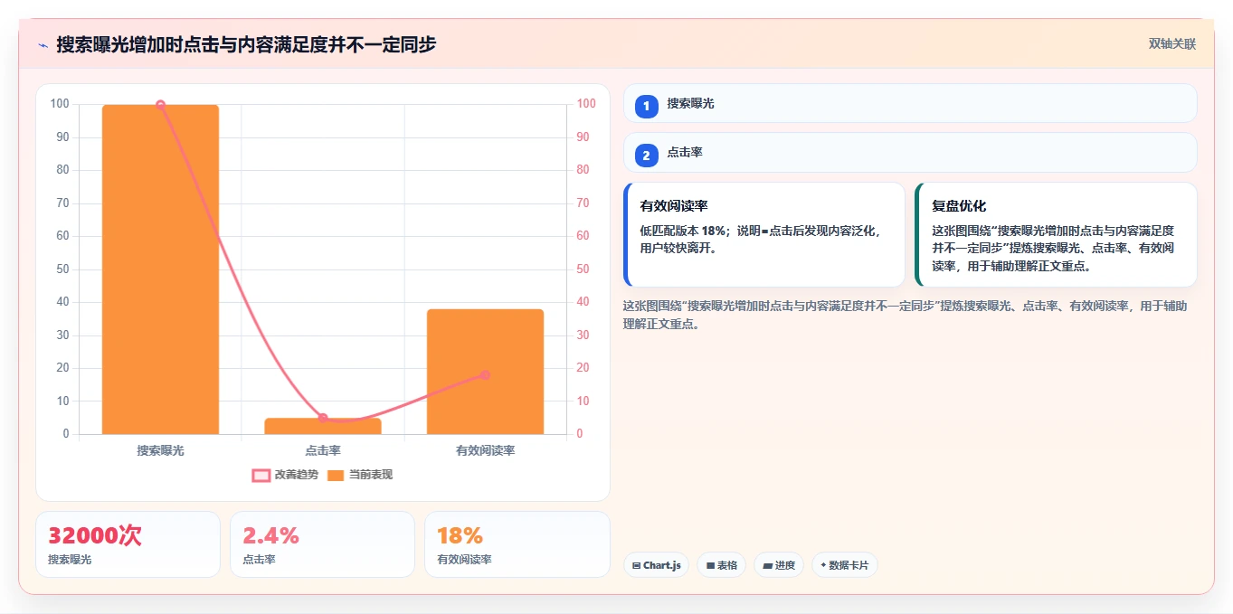The width and height of the screenshot is (1233, 614).
Task: Click the 低匹配版本 18% description text
Action: 760,239
